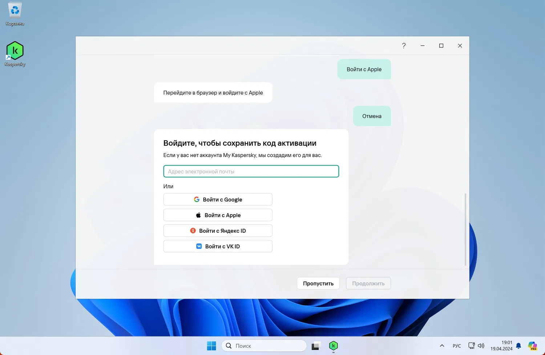The image size is (545, 355).
Task: Open network settings tray icon
Action: (x=472, y=346)
